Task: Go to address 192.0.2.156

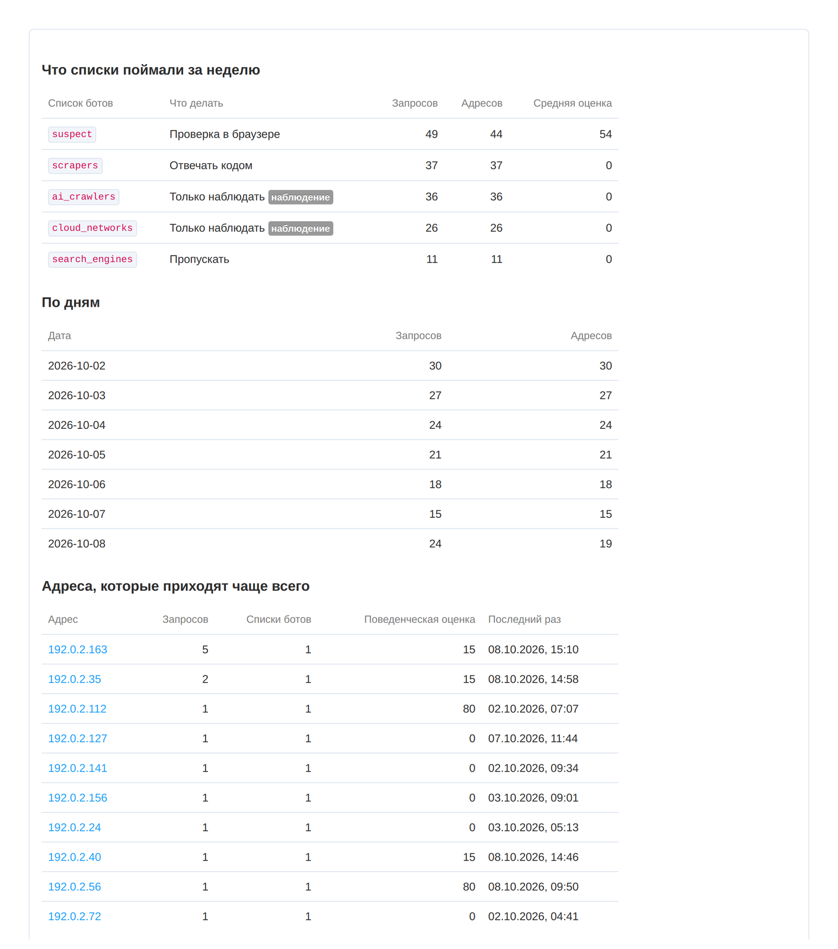Action: (x=78, y=798)
